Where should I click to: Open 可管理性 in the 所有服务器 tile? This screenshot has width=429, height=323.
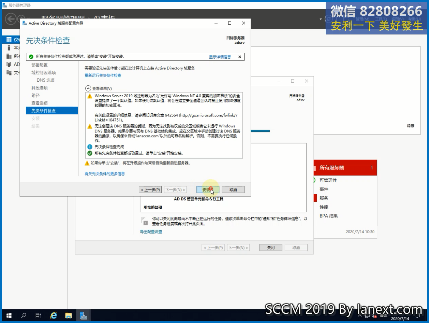(328, 180)
